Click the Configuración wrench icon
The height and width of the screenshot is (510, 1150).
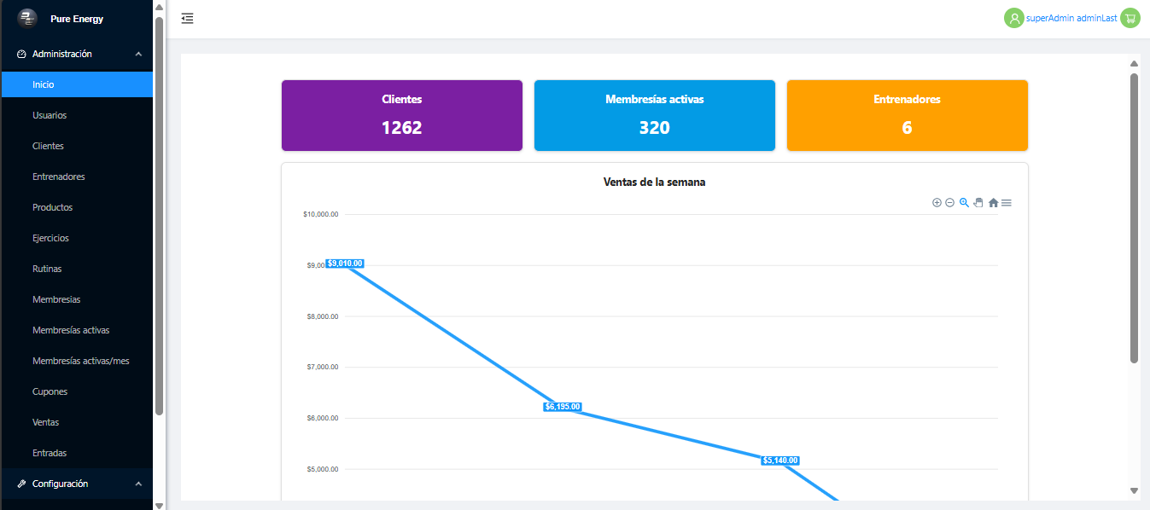coord(22,484)
